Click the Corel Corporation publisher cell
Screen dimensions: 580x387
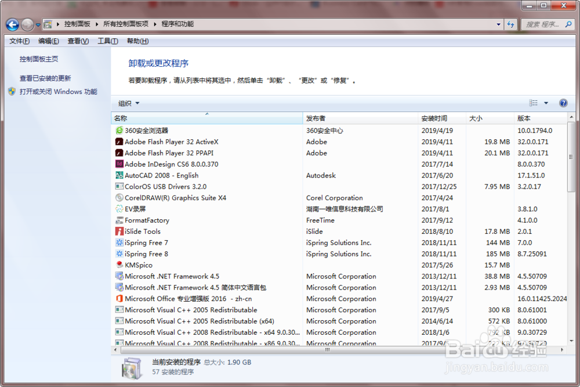tap(335, 198)
